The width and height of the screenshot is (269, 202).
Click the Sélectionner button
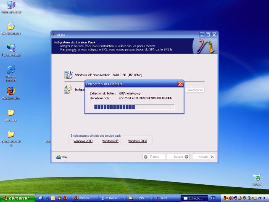195,90
